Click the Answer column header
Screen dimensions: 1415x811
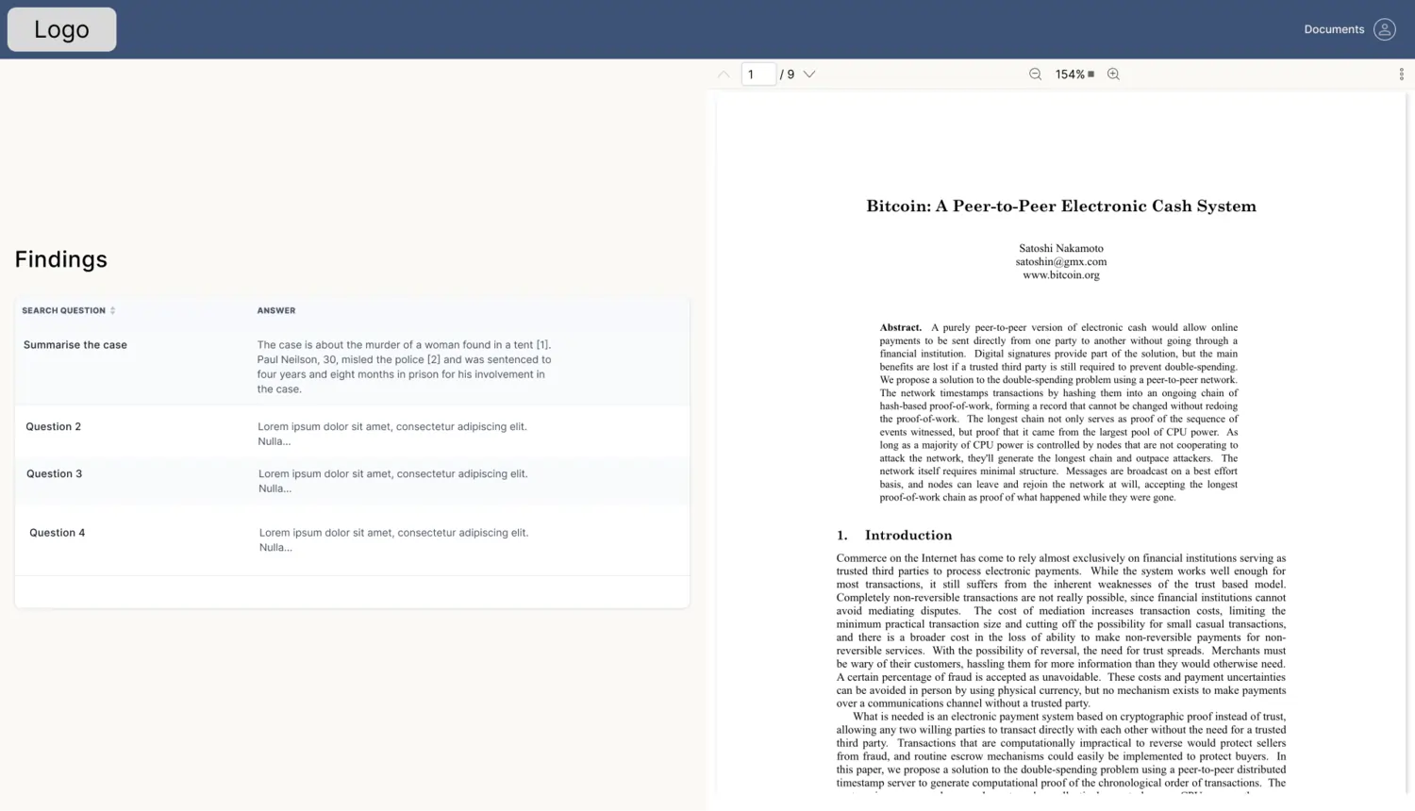(x=276, y=310)
